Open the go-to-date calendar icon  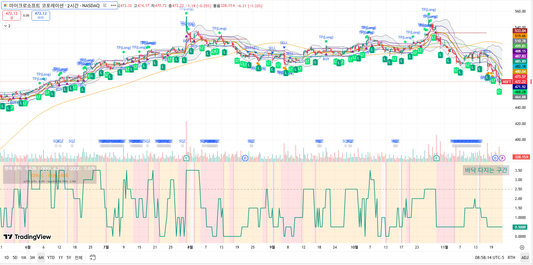93,258
